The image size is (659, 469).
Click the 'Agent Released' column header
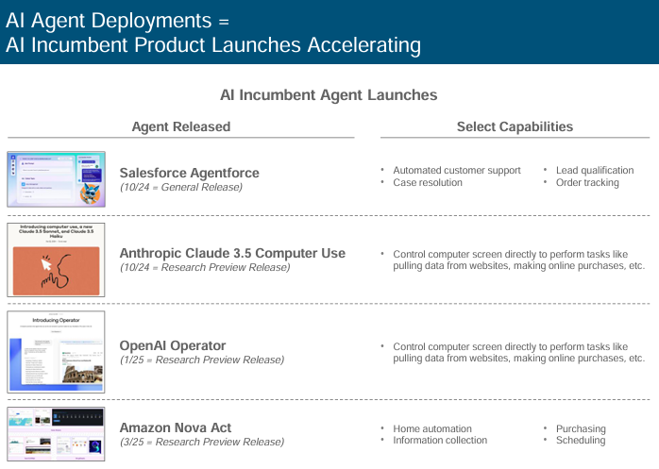coord(181,126)
